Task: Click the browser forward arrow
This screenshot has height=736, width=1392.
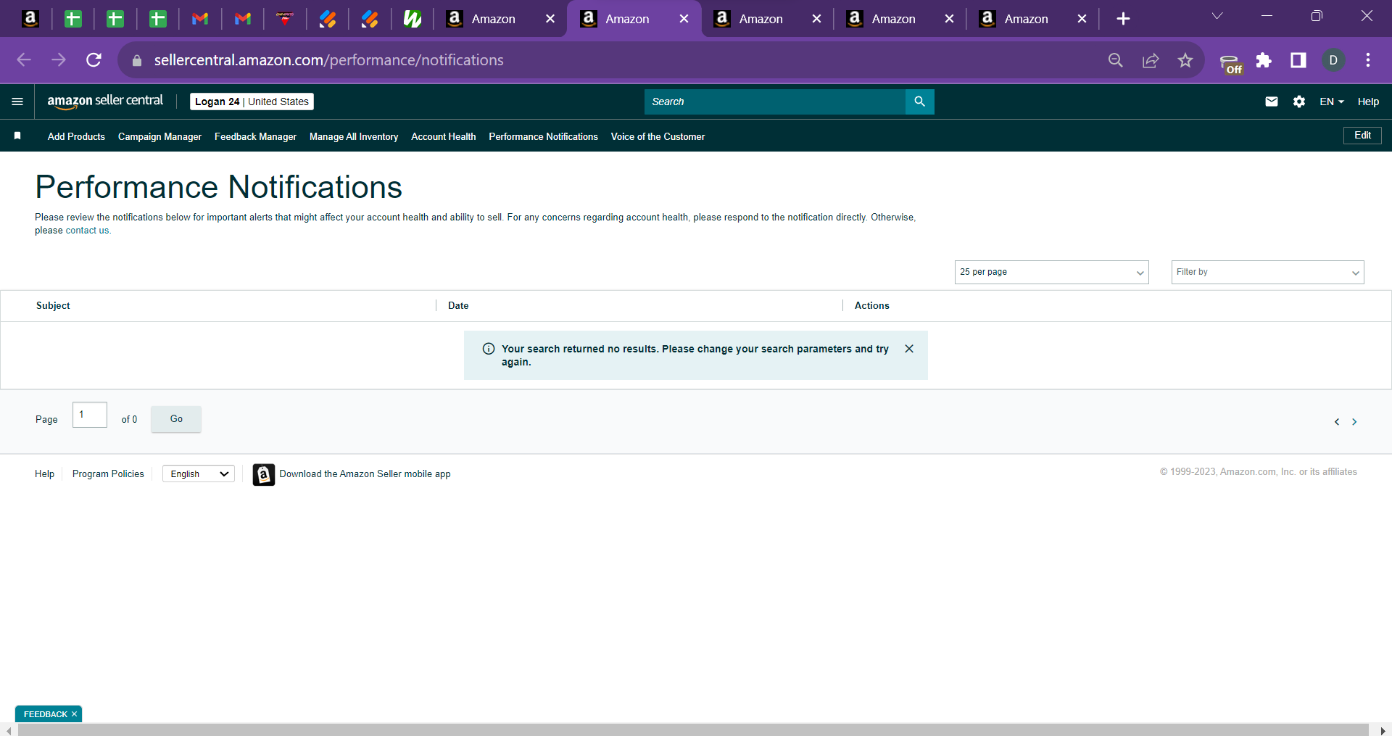Action: pos(59,60)
